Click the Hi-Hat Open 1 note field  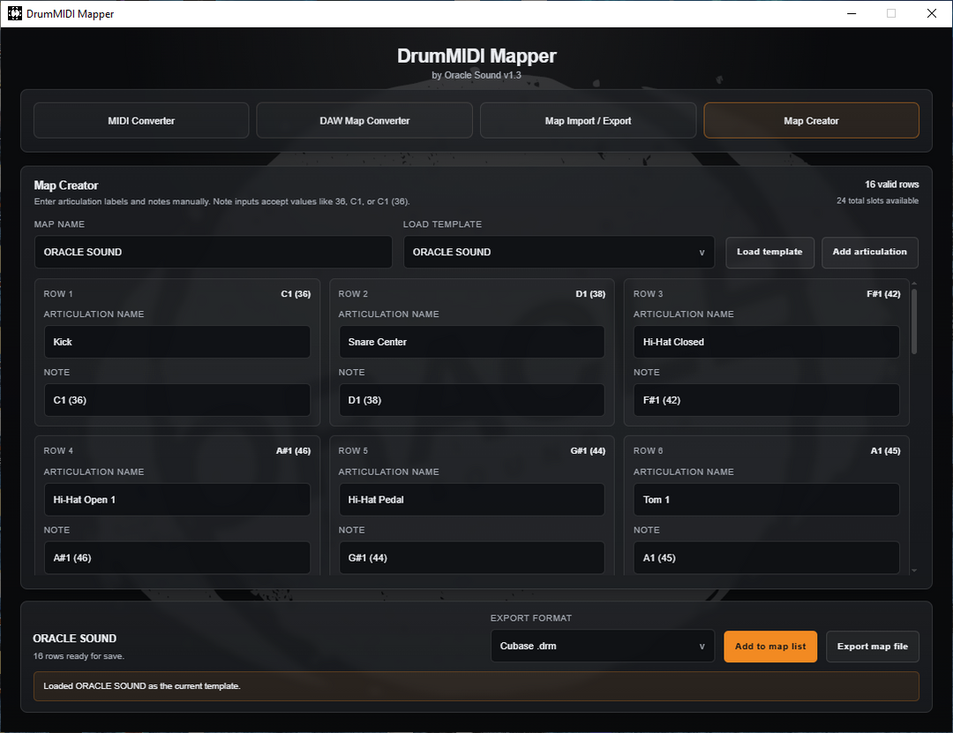click(176, 557)
